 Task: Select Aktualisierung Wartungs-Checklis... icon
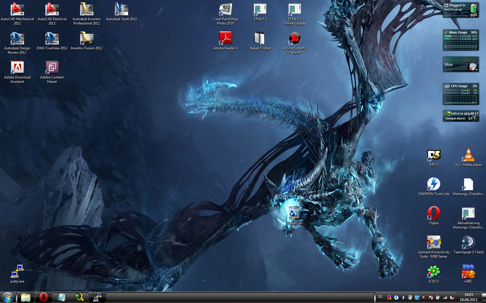pos(468,218)
